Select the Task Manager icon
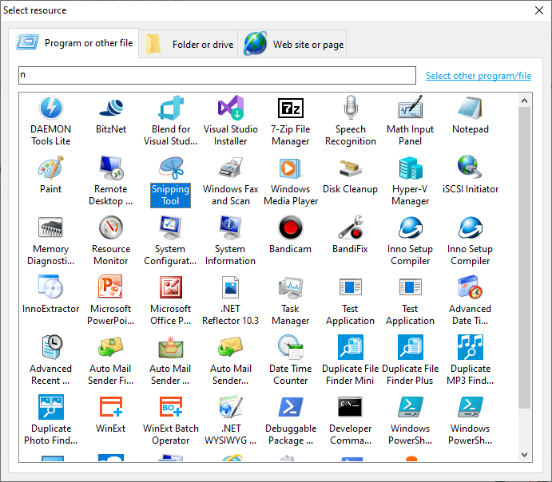This screenshot has height=482, width=552. click(x=291, y=287)
